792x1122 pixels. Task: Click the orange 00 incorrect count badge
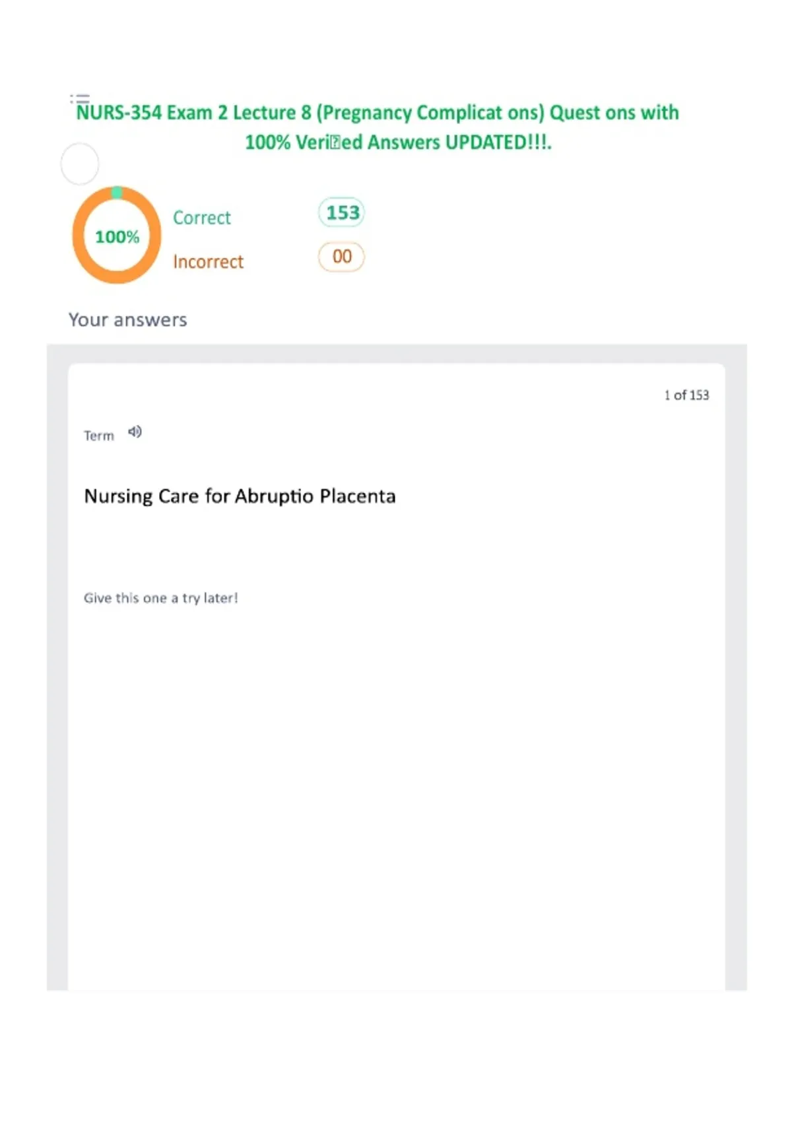click(341, 257)
